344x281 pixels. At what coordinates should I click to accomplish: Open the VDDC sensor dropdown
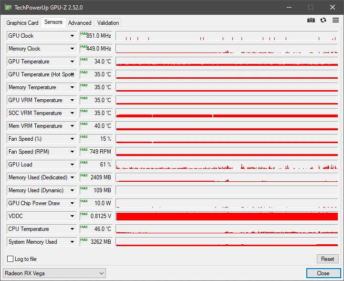pos(42,216)
